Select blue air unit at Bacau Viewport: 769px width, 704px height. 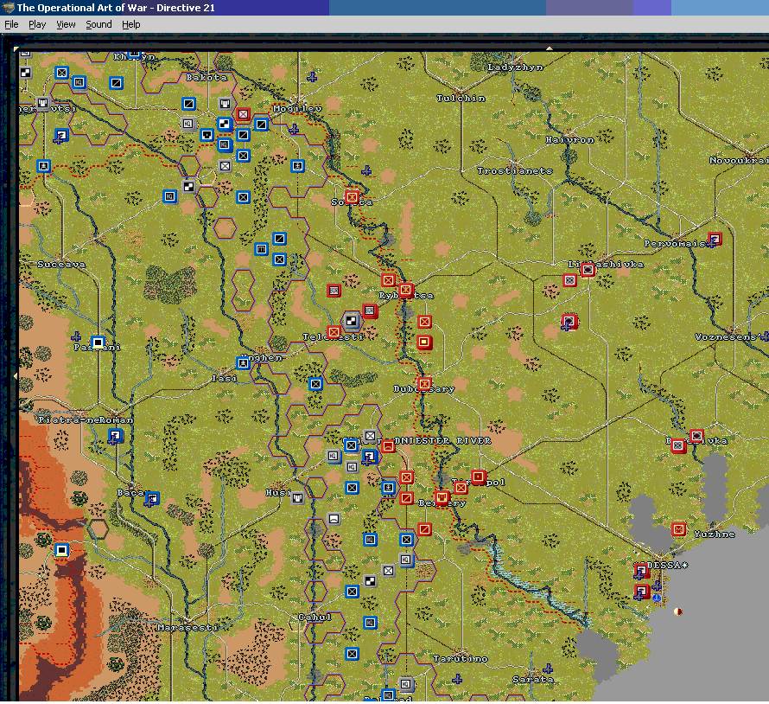coord(152,499)
